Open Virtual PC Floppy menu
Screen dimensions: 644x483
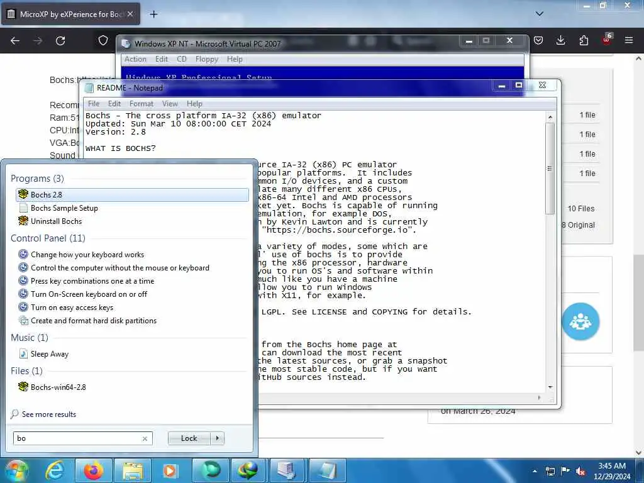206,59
